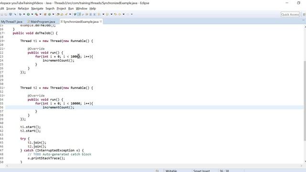This screenshot has height=172, width=306.
Task: Click the e.printStackTrace(); line
Action: (46, 158)
